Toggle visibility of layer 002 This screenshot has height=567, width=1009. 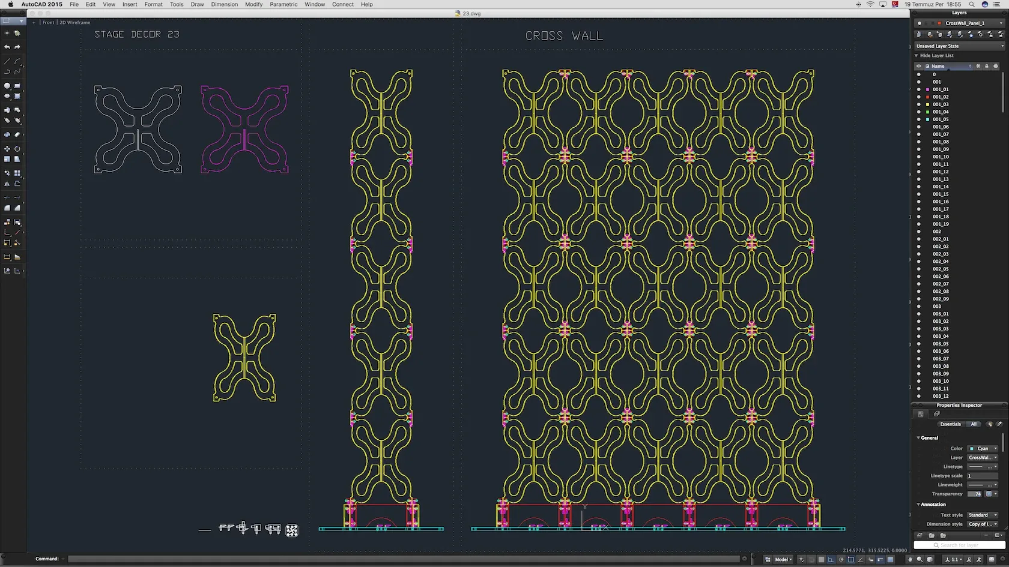coord(918,232)
